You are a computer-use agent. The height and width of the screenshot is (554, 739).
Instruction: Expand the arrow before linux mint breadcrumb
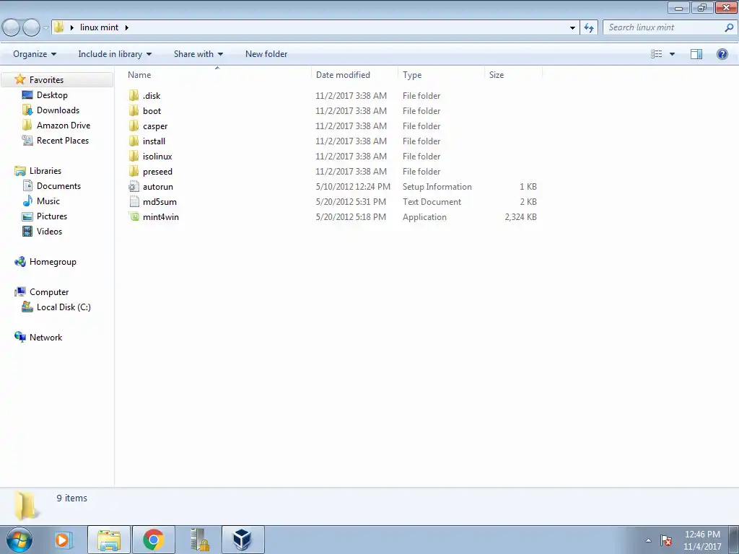(x=71, y=28)
